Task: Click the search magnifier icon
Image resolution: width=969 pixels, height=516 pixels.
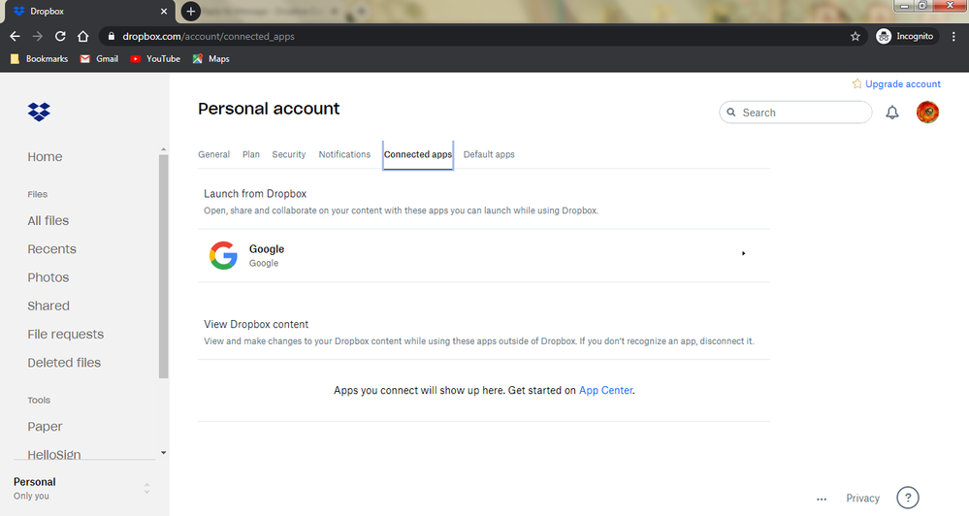Action: [x=731, y=113]
